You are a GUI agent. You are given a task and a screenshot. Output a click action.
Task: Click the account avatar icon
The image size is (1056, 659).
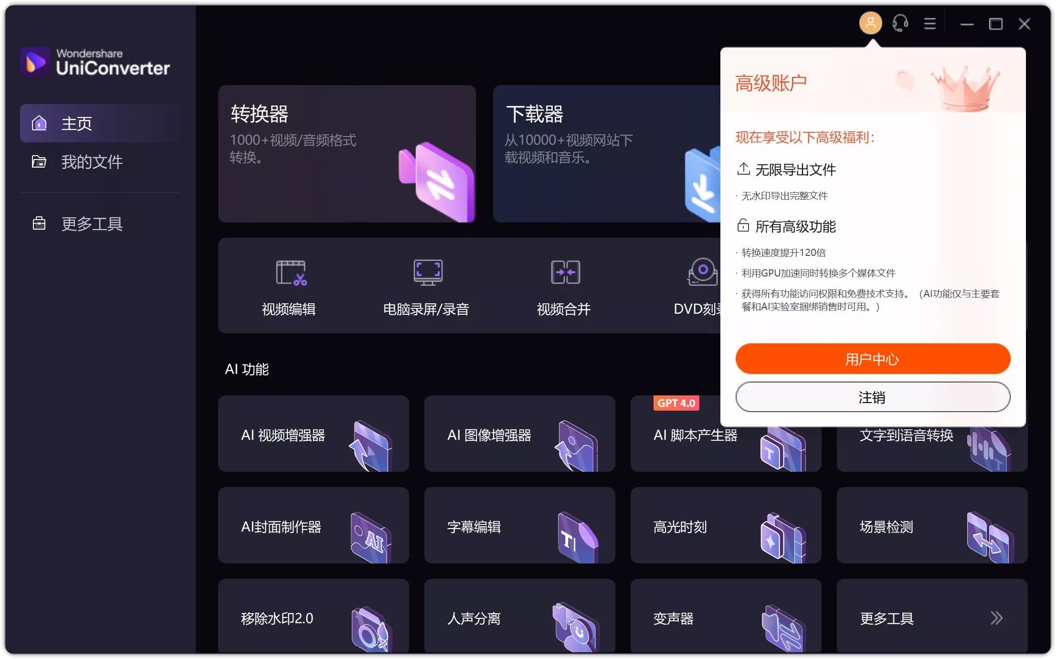[870, 23]
